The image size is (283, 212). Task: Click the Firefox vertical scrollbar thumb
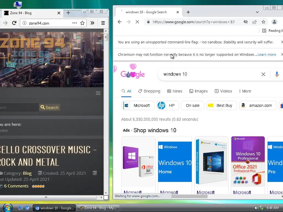(x=106, y=37)
